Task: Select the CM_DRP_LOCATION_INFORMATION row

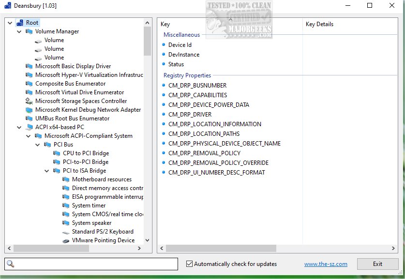Action: 215,124
